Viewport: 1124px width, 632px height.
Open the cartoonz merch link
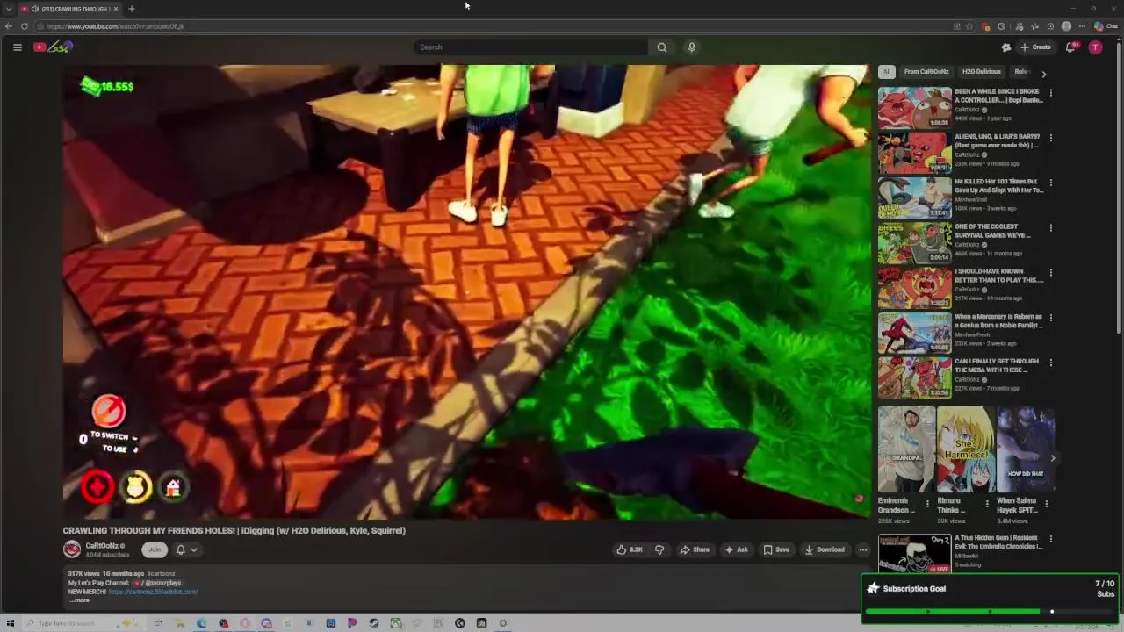point(153,592)
